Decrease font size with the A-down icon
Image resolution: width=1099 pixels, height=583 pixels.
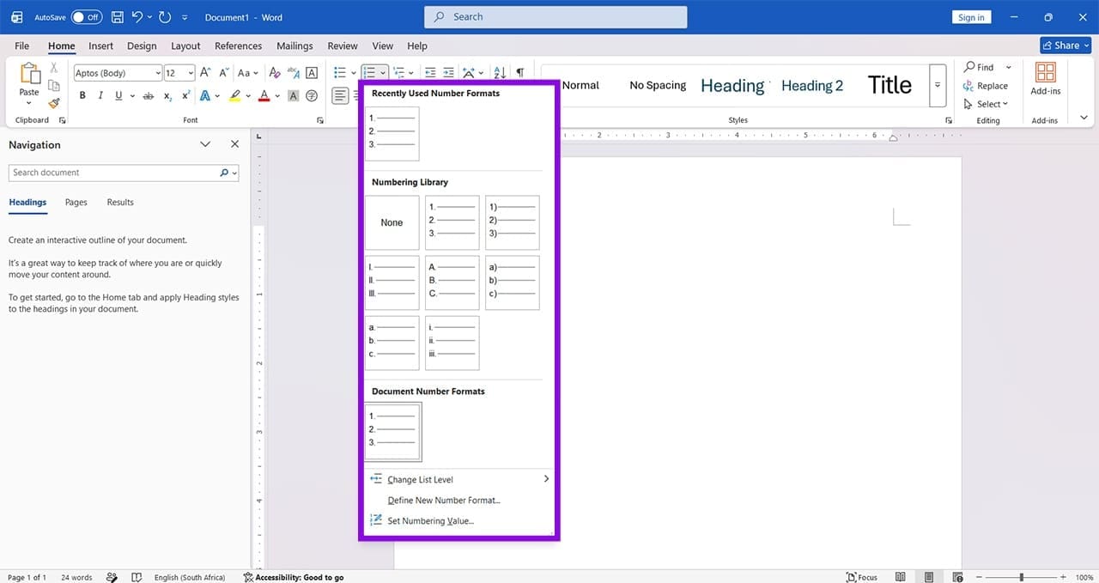[x=222, y=73]
